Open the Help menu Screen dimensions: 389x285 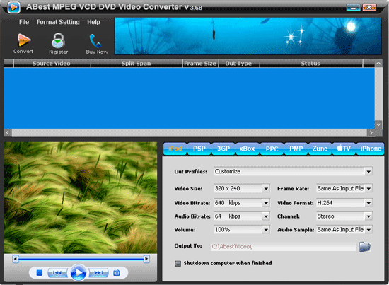point(93,22)
